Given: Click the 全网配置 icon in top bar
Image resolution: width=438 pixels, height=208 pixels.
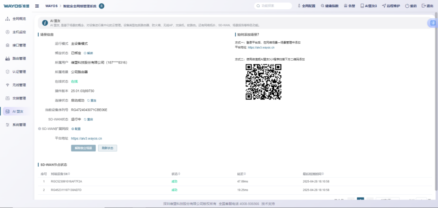Looking at the screenshot, I should point(300,6).
